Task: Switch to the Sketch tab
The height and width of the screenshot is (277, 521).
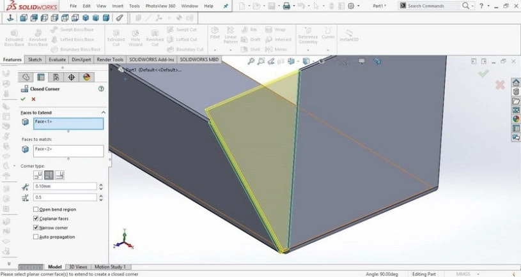Action: 35,59
